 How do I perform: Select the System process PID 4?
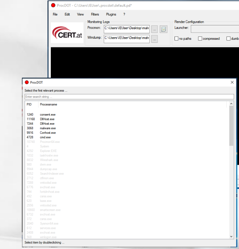[127, 146]
